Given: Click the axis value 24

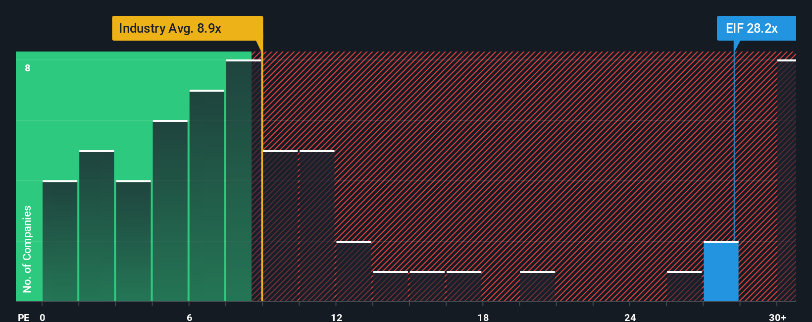Looking at the screenshot, I should tap(630, 317).
